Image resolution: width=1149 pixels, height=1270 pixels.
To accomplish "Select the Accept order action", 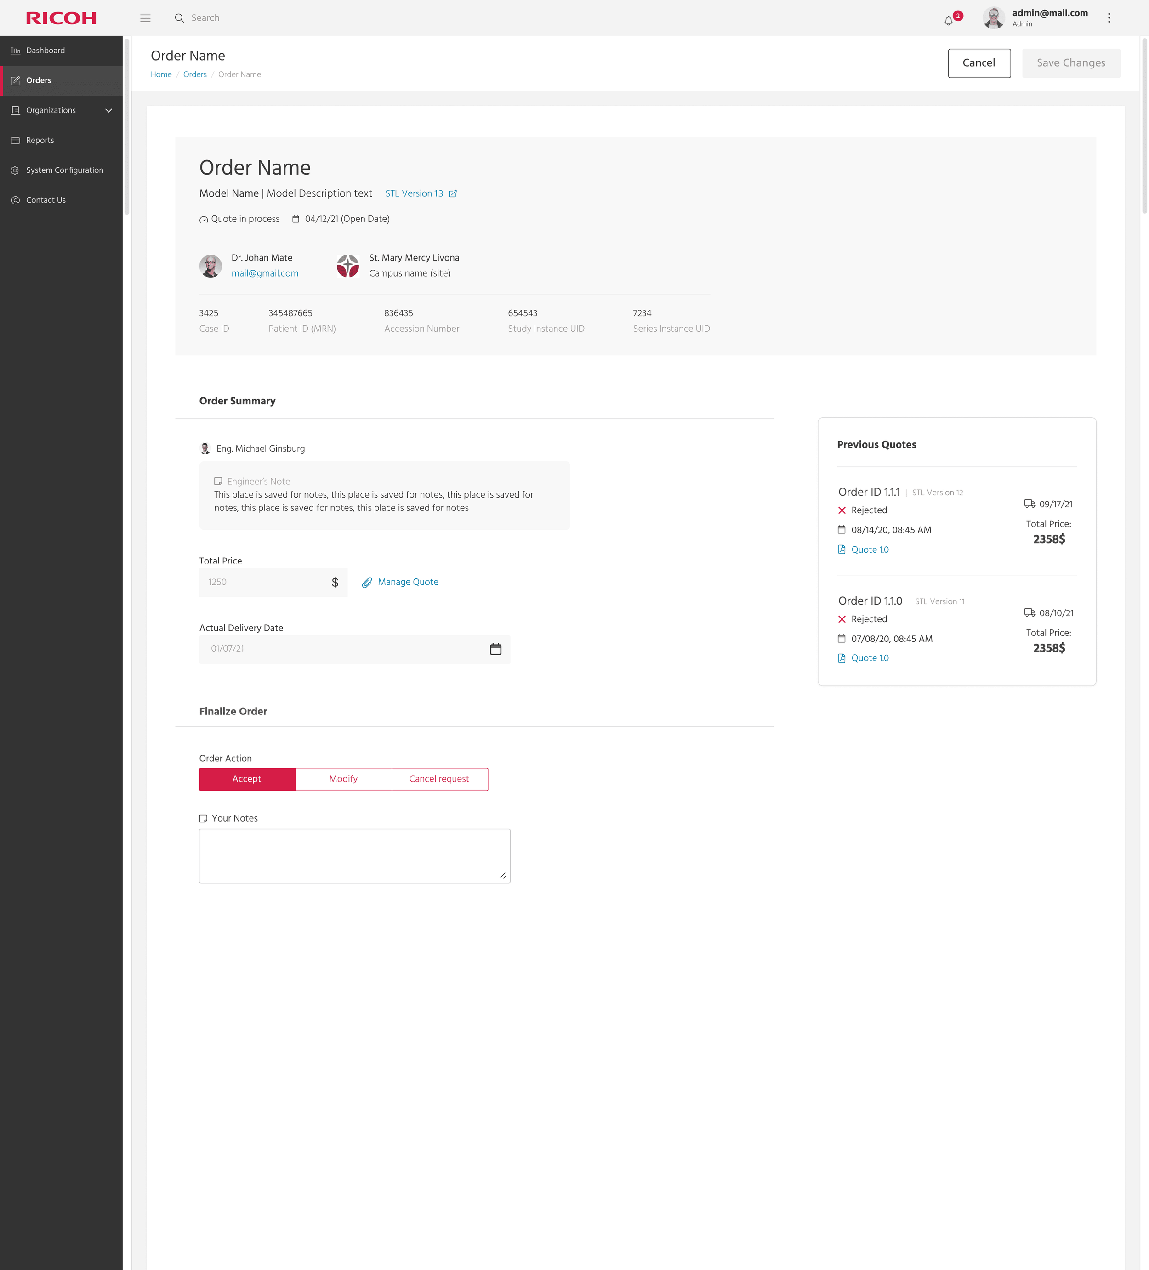I will (x=247, y=779).
